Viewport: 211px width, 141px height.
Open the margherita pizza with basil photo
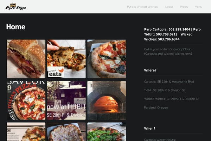click(x=107, y=59)
